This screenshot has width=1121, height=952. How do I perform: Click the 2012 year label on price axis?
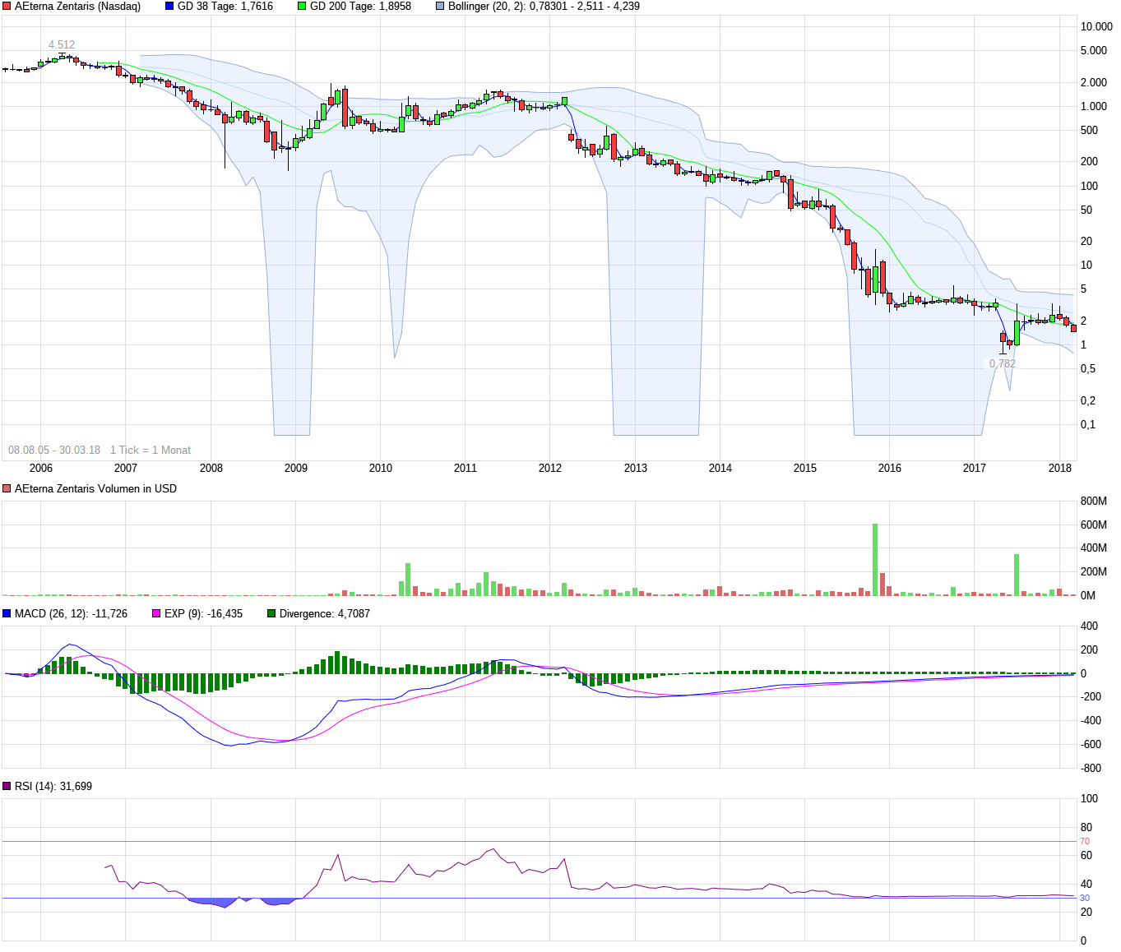550,468
